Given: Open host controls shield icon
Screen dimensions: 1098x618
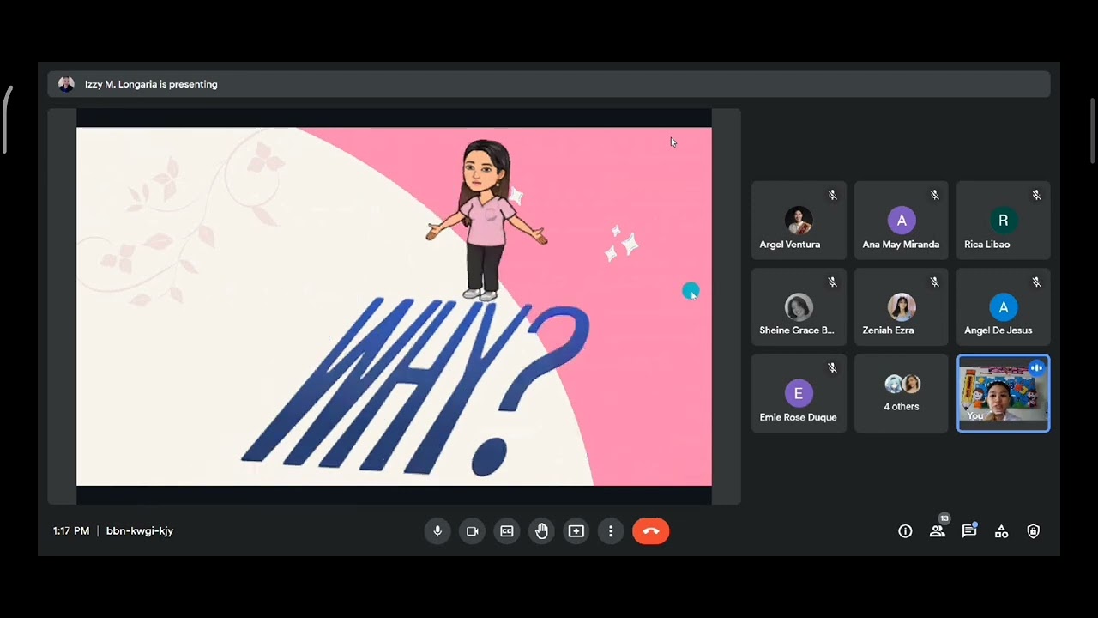Looking at the screenshot, I should [1034, 531].
